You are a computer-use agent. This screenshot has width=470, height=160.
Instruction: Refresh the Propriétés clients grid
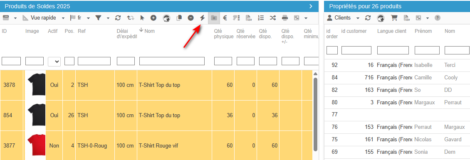tap(368, 18)
